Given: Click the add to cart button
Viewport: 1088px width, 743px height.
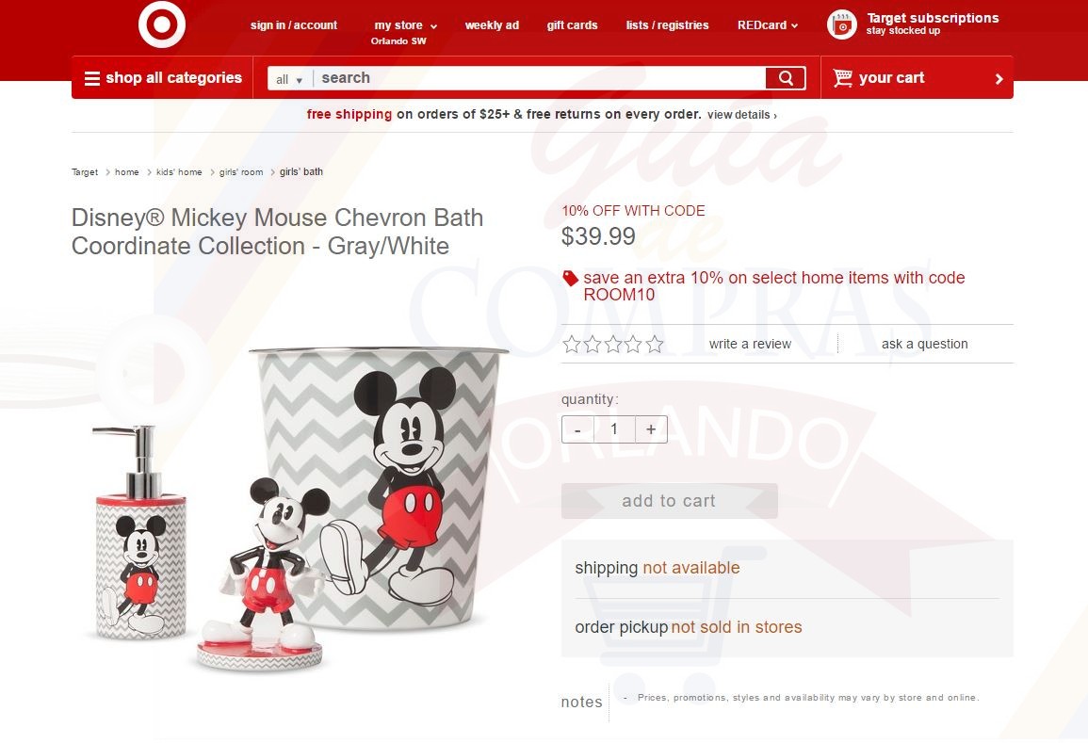Looking at the screenshot, I should [669, 501].
